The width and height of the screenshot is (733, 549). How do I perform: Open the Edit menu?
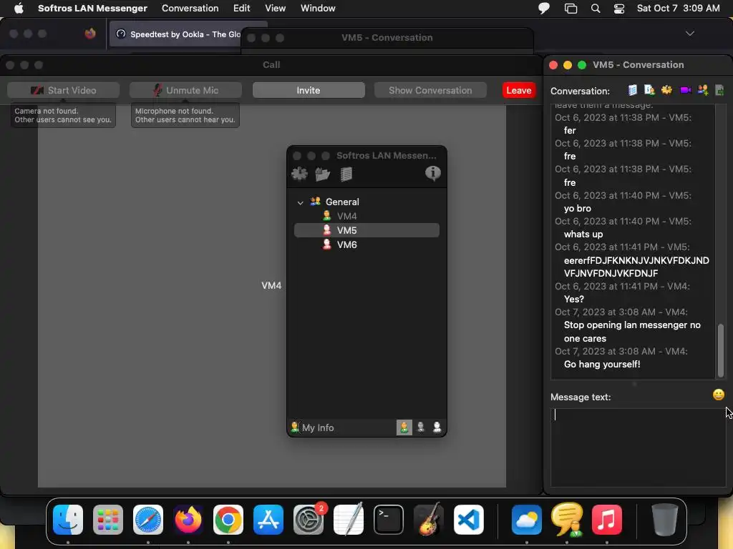tap(242, 8)
